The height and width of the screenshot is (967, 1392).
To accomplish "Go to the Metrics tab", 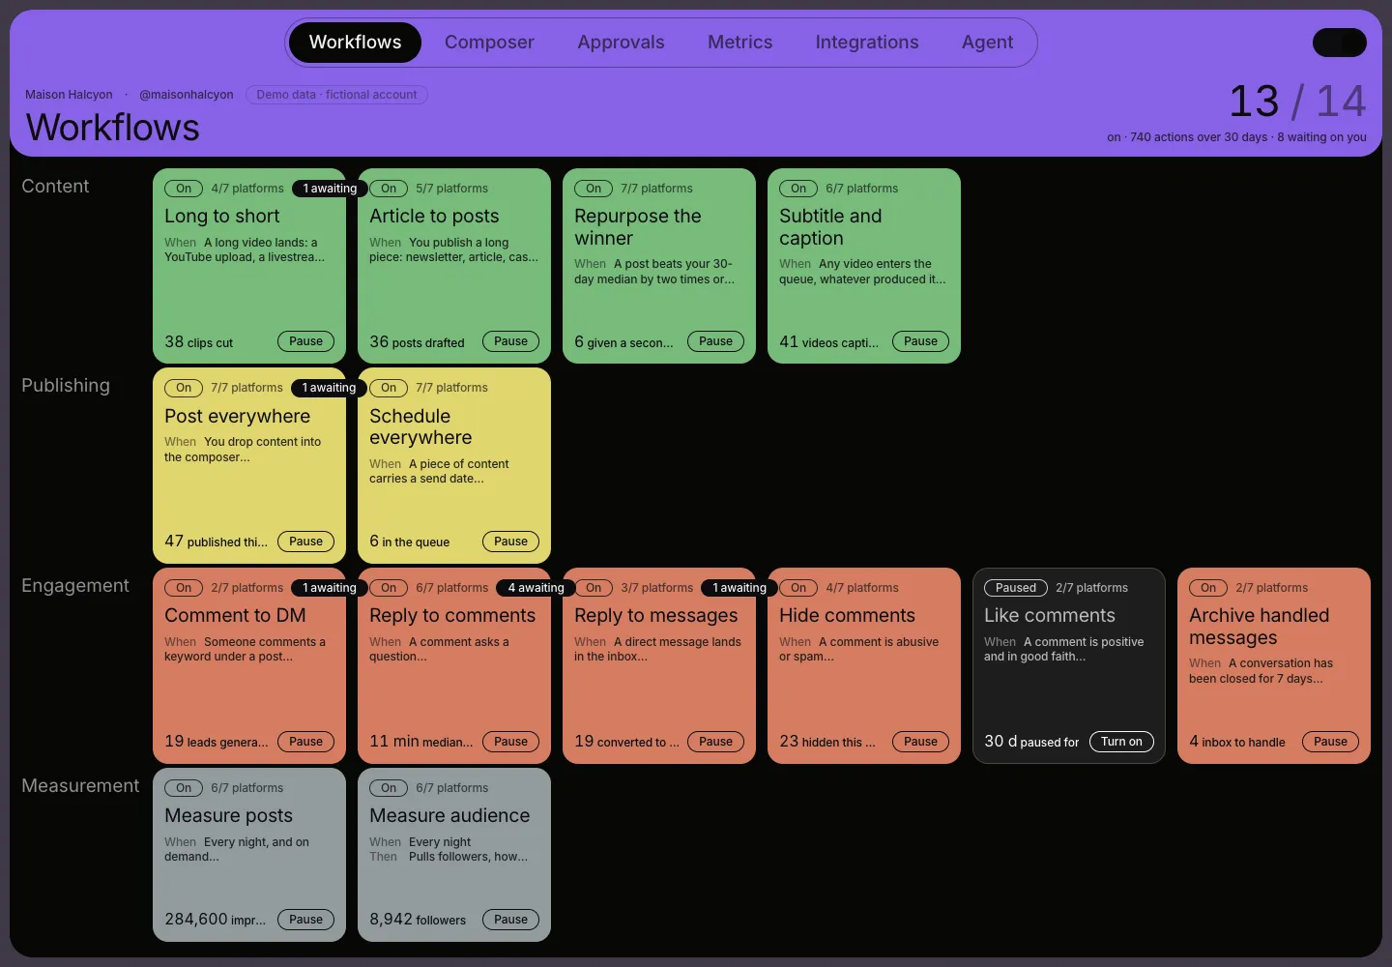I will click(x=739, y=43).
